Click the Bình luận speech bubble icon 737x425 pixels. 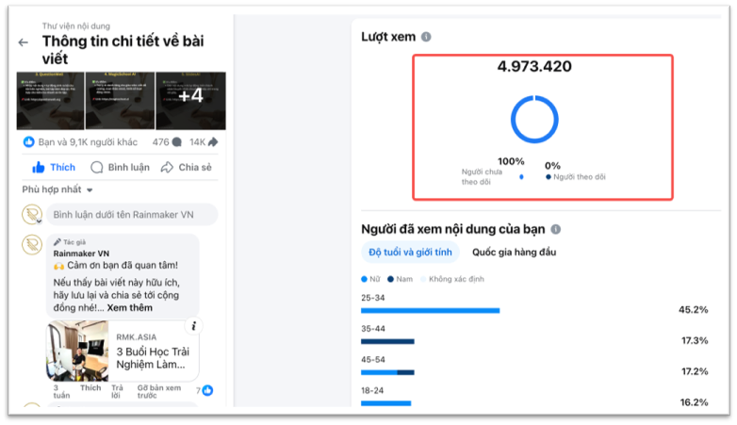point(96,167)
